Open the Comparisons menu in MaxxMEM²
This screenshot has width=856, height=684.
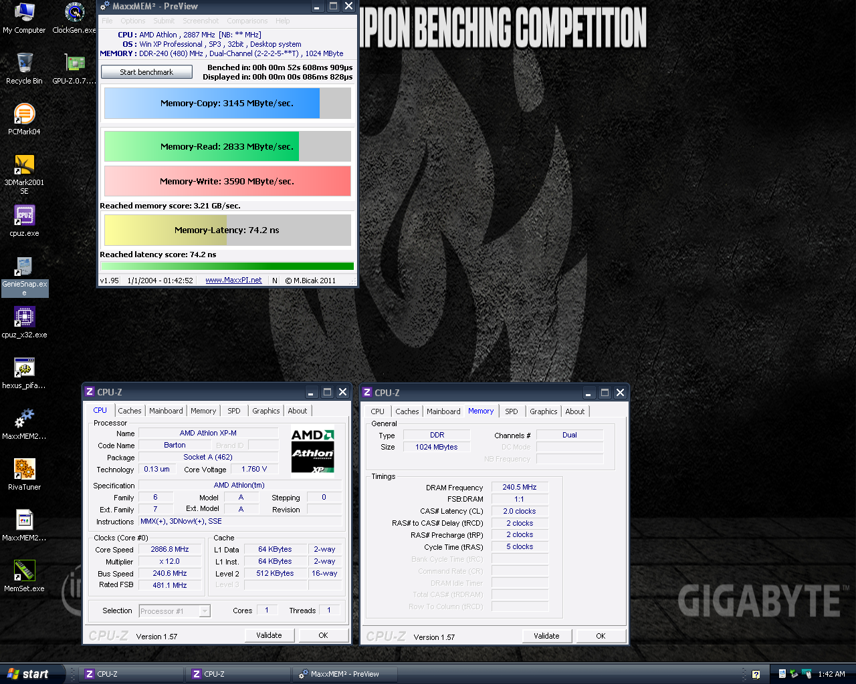247,21
